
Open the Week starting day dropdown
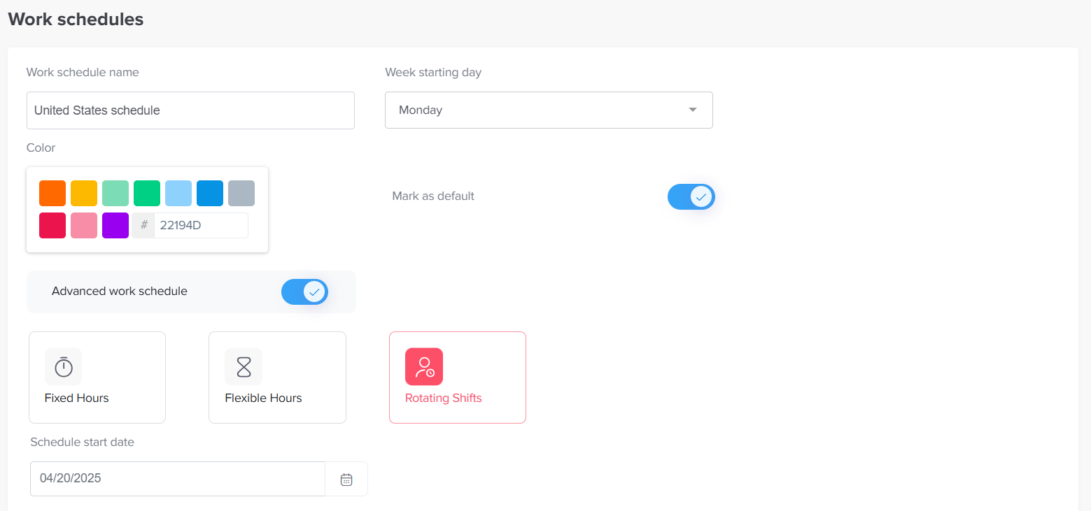[x=548, y=110]
